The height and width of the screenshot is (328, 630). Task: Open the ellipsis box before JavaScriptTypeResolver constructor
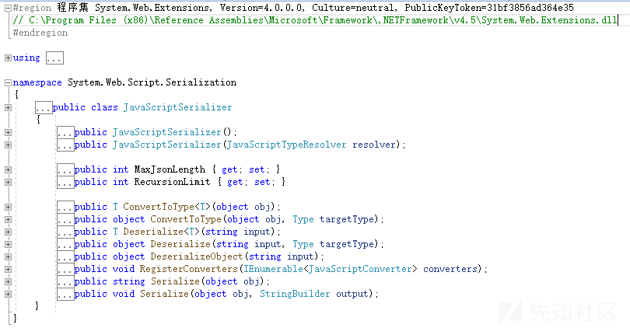(x=65, y=145)
